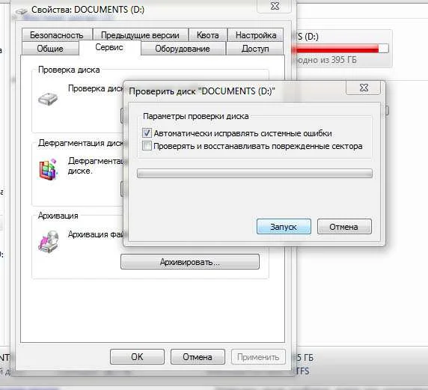
Task: Select the Настройка tab
Action: [256, 35]
